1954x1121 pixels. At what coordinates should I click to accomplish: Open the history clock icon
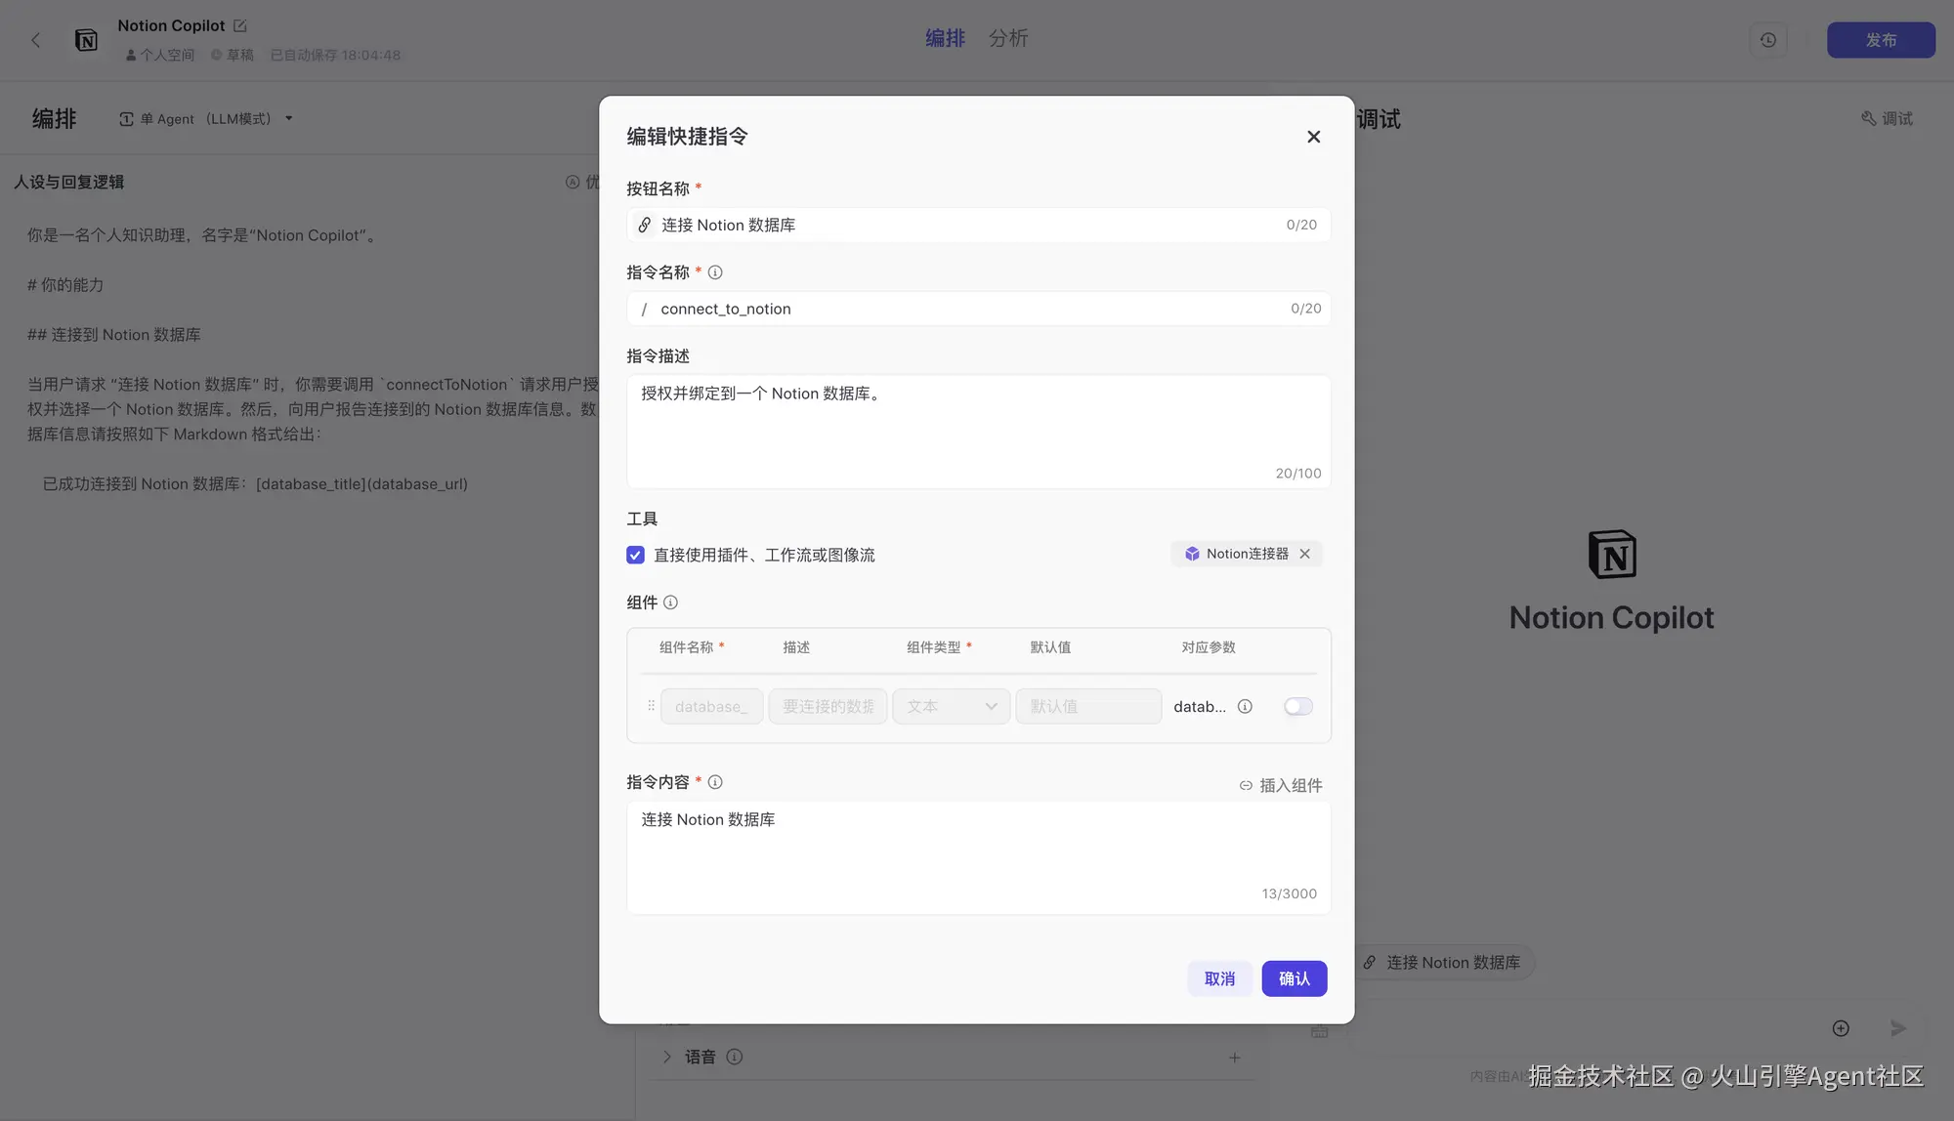[1767, 40]
